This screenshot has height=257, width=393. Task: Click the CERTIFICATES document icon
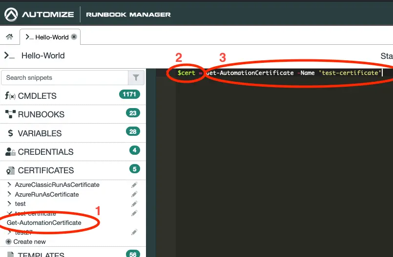coord(10,170)
